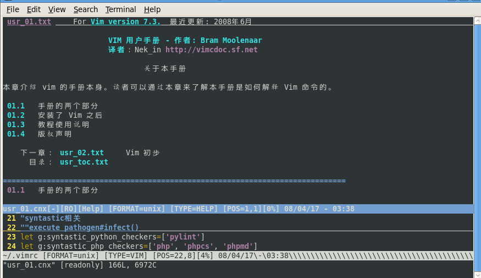
Task: Click '[POS=22,8][4%]' in vimrc status
Action: coord(183,255)
